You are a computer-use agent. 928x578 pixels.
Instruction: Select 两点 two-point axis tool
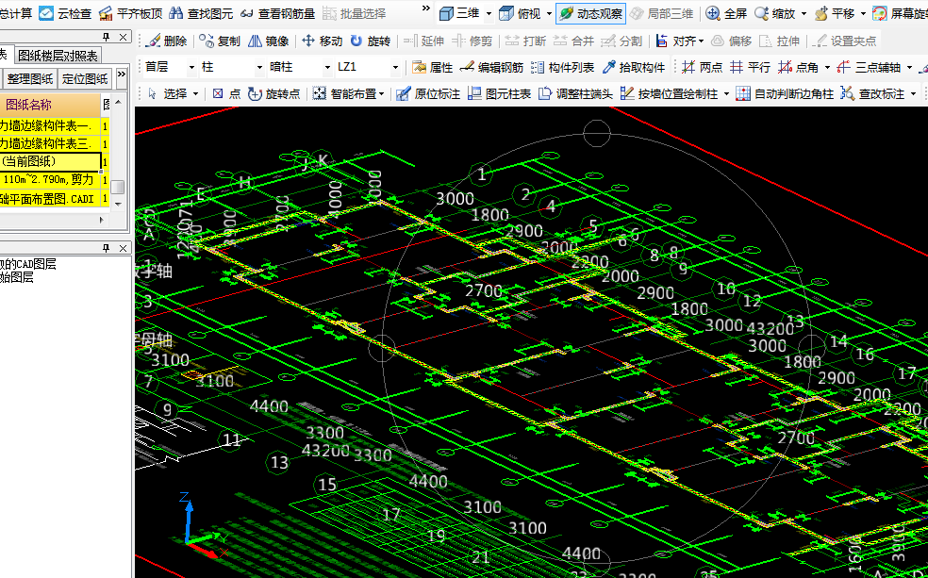pos(702,68)
